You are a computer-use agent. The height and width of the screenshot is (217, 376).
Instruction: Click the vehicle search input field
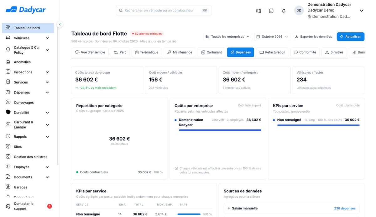164,10
